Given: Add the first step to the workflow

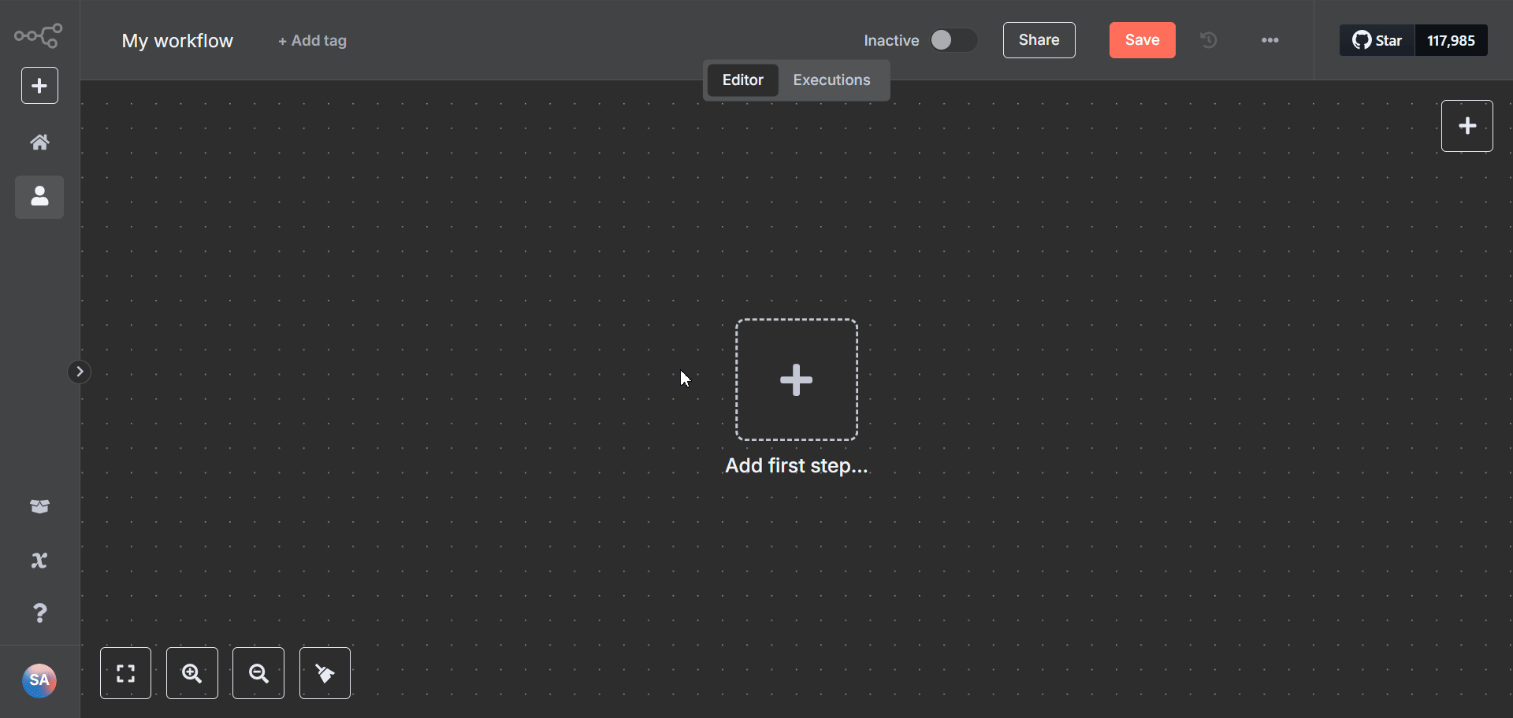Looking at the screenshot, I should tap(796, 379).
